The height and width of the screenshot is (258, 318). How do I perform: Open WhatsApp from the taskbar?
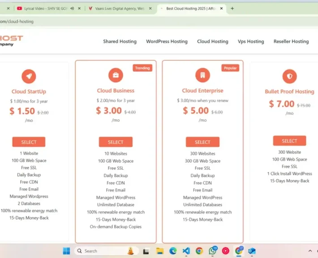[213, 251]
